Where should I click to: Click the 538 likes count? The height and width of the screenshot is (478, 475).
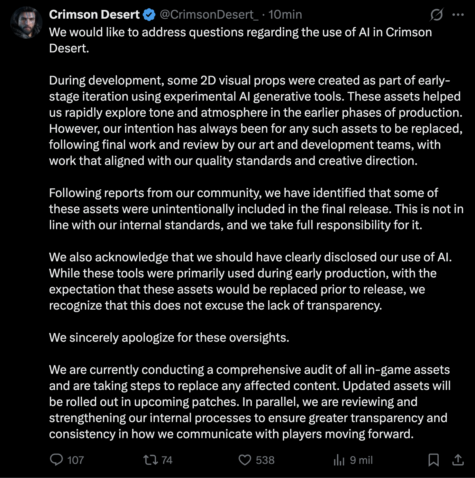tap(265, 460)
